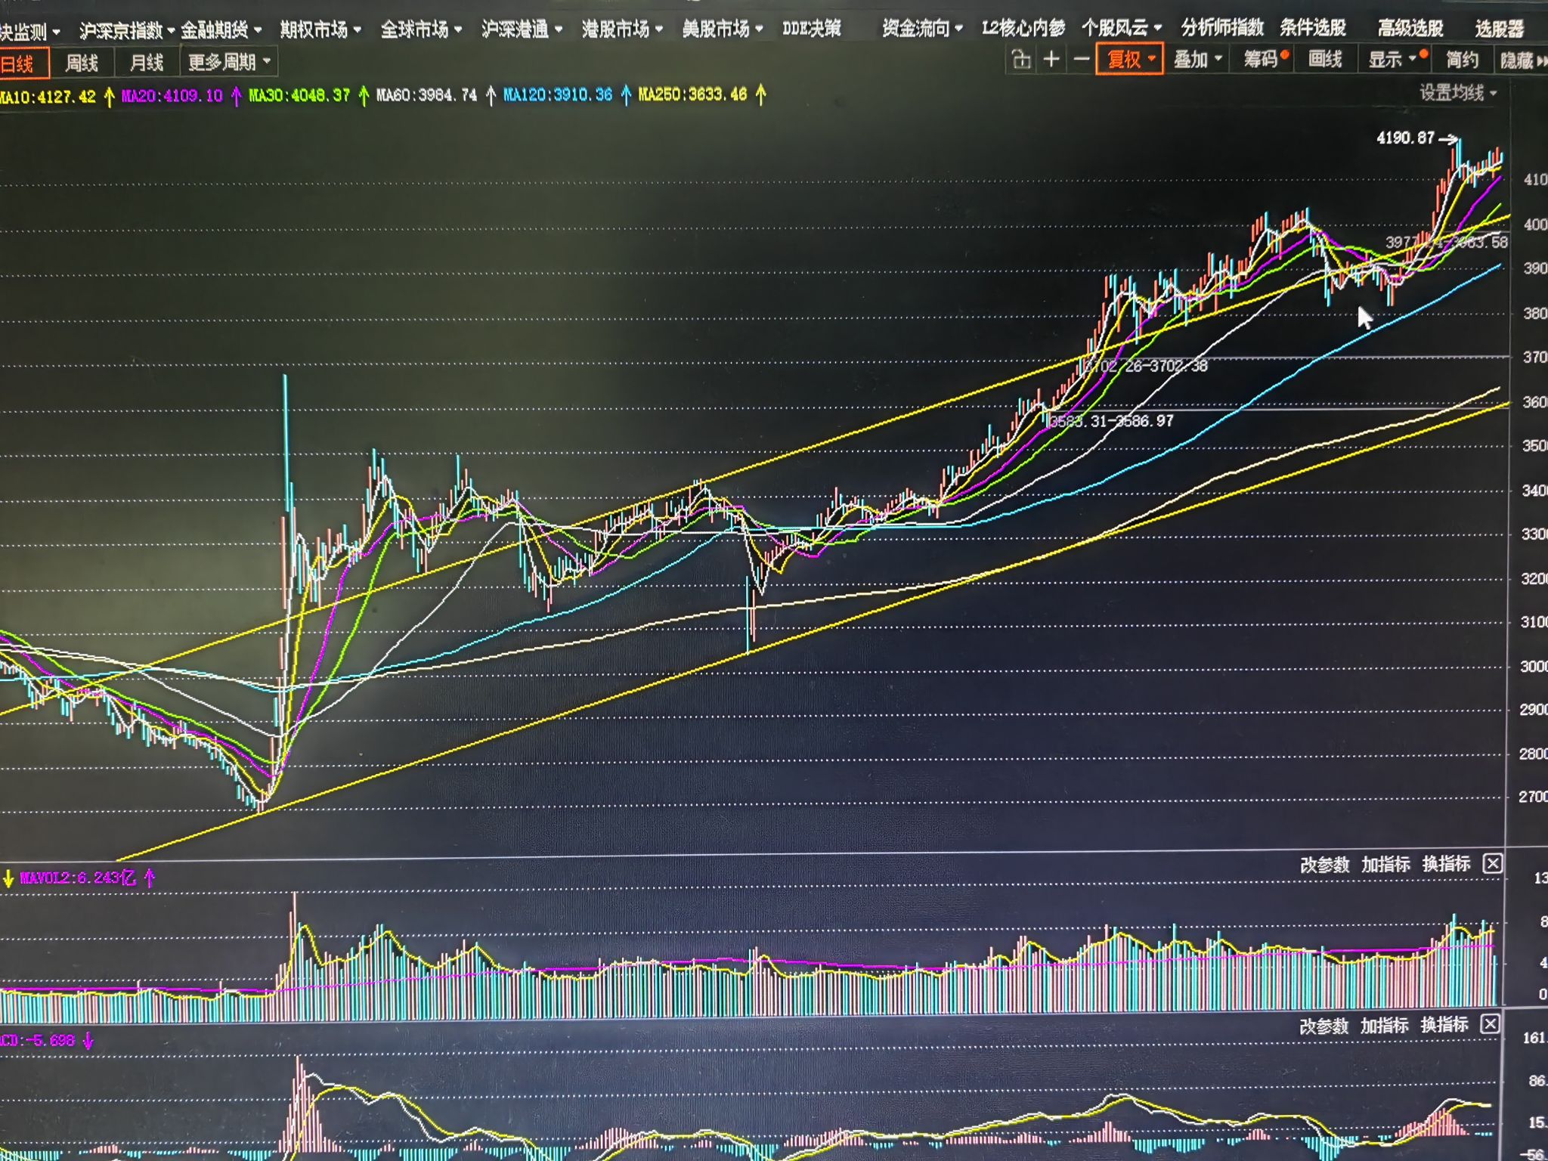Image resolution: width=1548 pixels, height=1161 pixels.
Task: Click the unlock padlock icon in toolbar
Action: 1021,60
